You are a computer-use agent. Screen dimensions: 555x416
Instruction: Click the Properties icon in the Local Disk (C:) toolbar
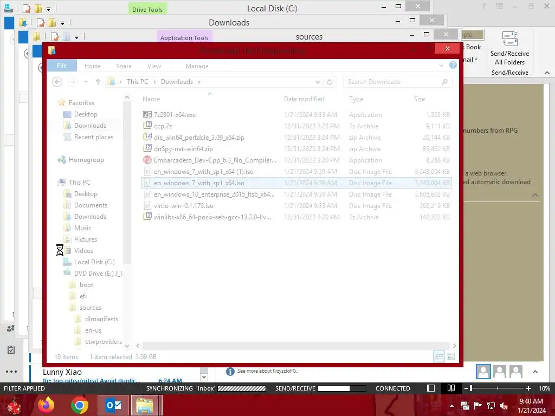point(27,9)
